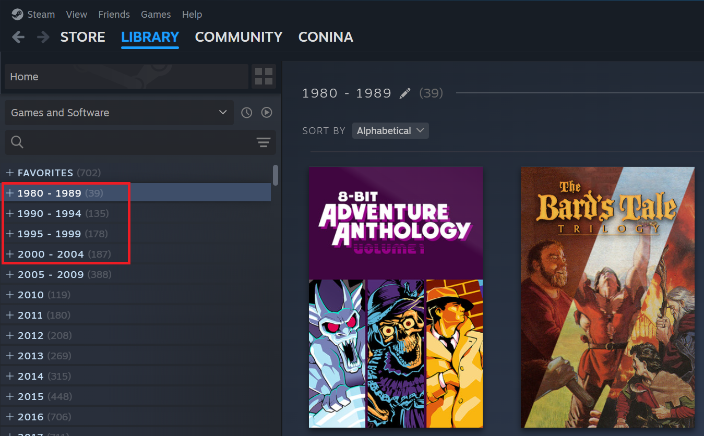Open 8-Bit Adventure Anthology game cover
The image size is (704, 436).
coord(396,297)
